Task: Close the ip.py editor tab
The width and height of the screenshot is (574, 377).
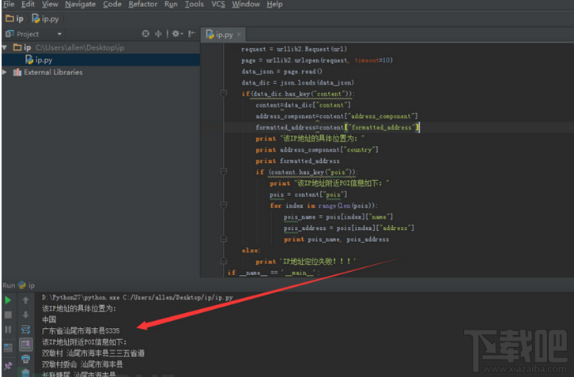Action: click(239, 35)
